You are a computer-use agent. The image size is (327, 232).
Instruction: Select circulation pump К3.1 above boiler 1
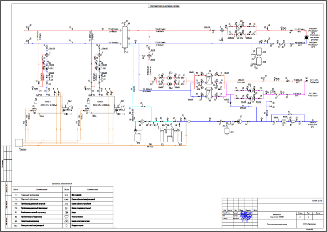[x=100, y=68]
